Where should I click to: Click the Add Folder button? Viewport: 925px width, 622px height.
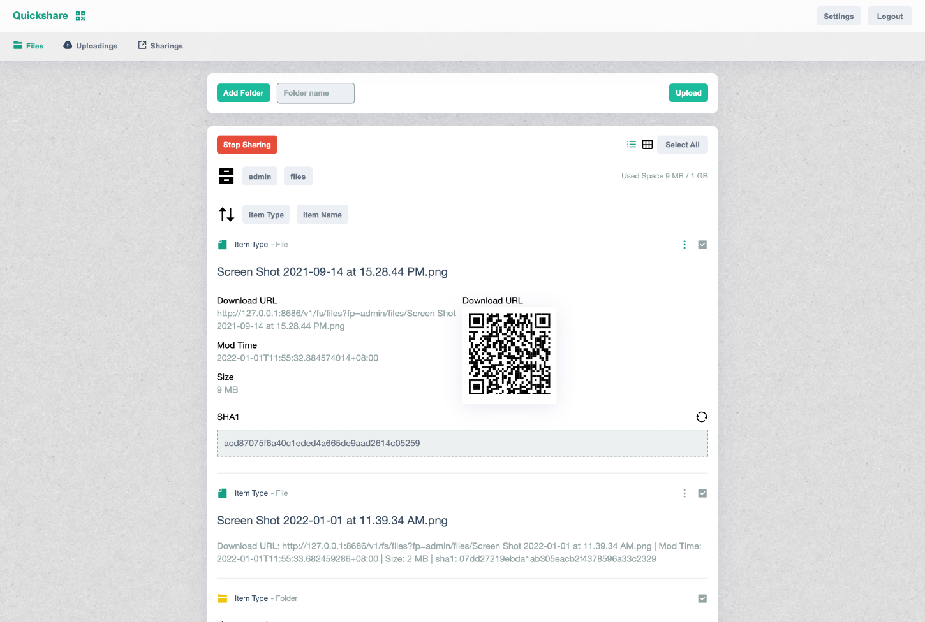[x=244, y=93]
